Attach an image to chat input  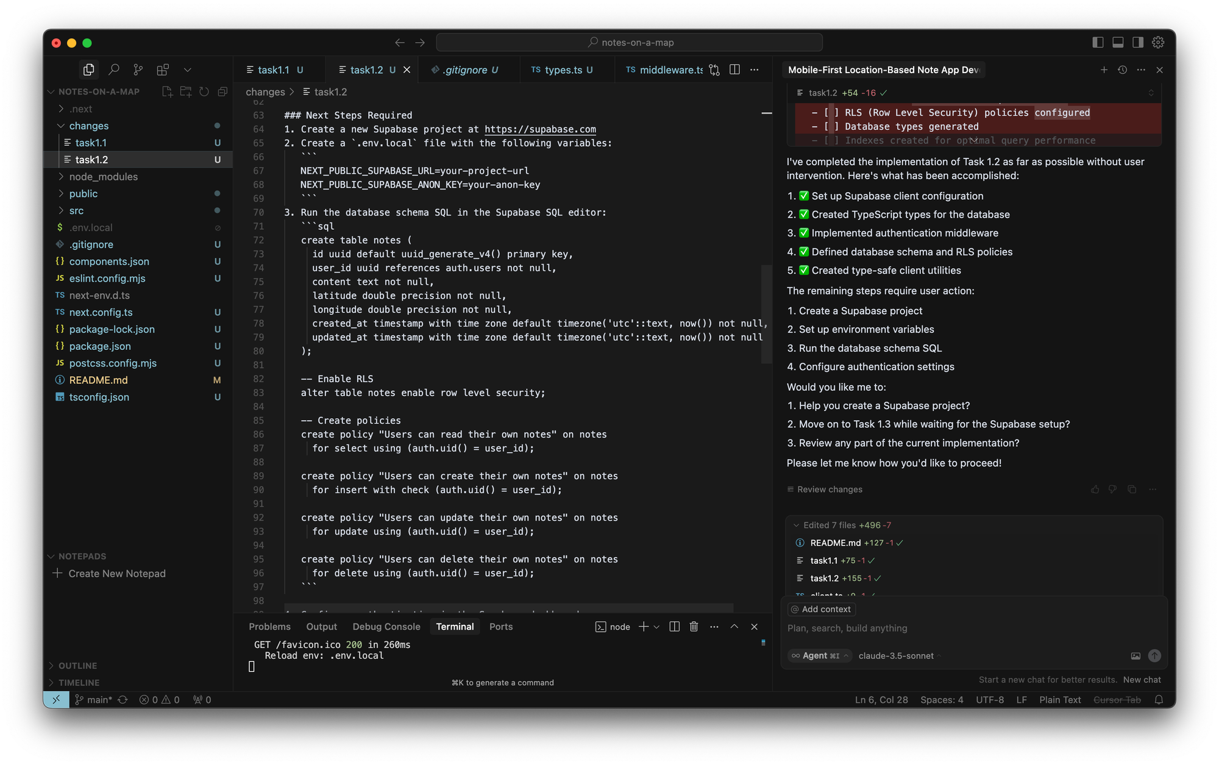[1135, 656]
